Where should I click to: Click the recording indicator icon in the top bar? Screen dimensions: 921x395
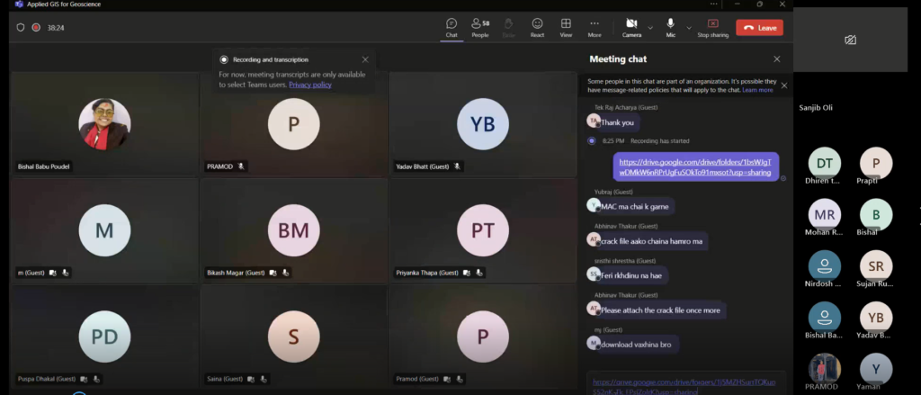tap(36, 28)
